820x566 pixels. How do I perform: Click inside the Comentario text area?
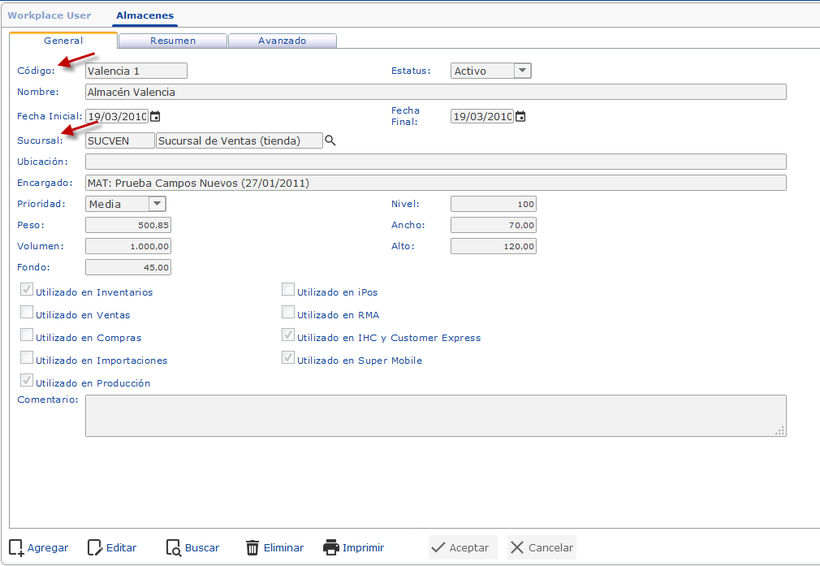435,414
